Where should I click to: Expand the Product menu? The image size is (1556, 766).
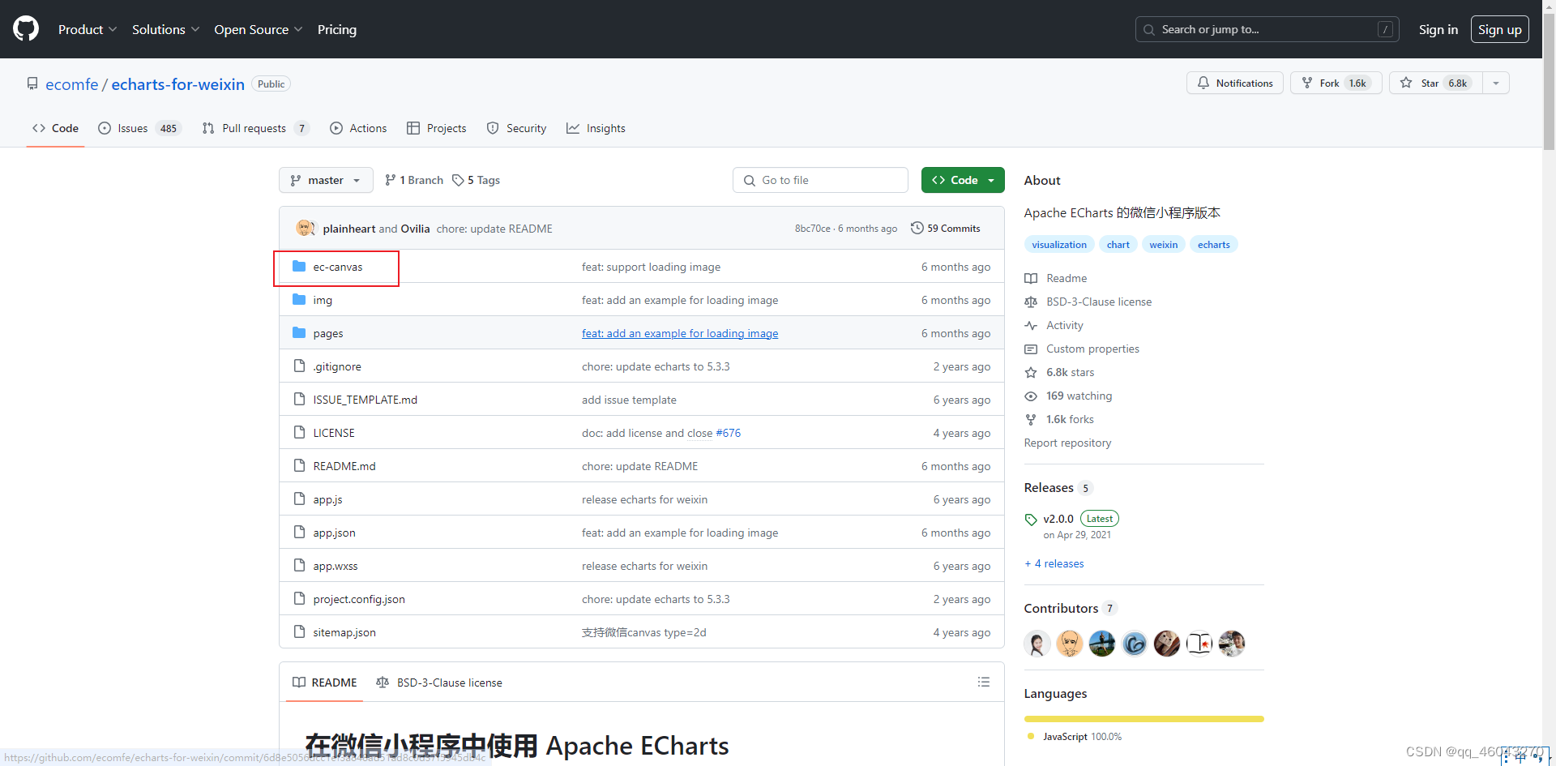(88, 29)
